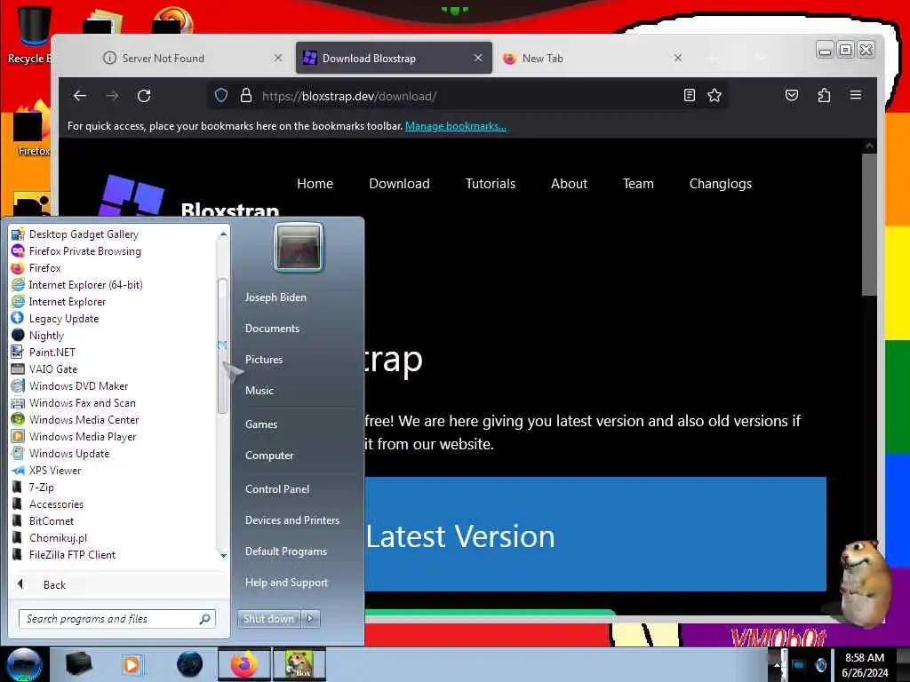Expand the BitComet program folder
This screenshot has width=910, height=682.
pyautogui.click(x=113, y=520)
